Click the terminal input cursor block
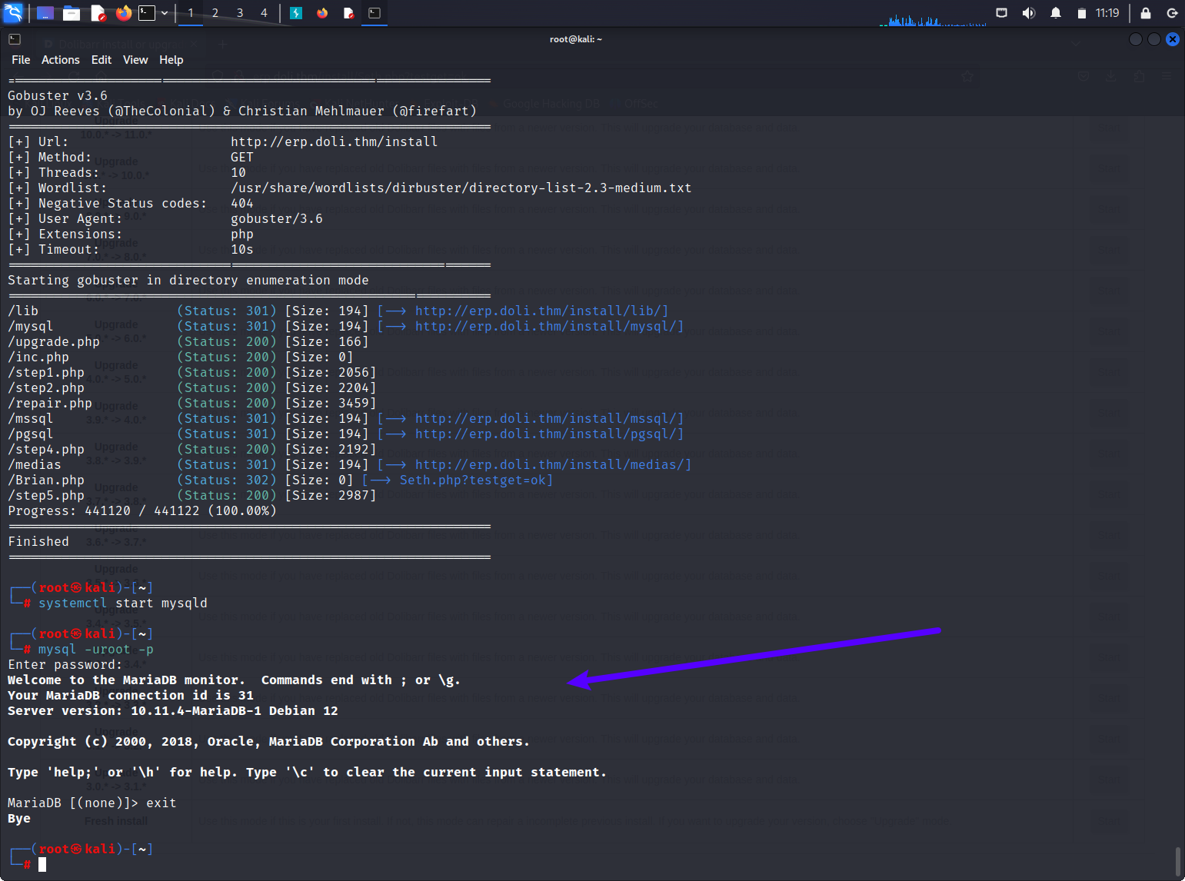Viewport: 1185px width, 881px height. click(42, 865)
